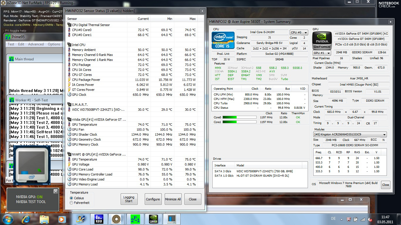The width and height of the screenshot is (401, 225).
Task: Open the Options menu in Prime95
Action: pos(54,44)
